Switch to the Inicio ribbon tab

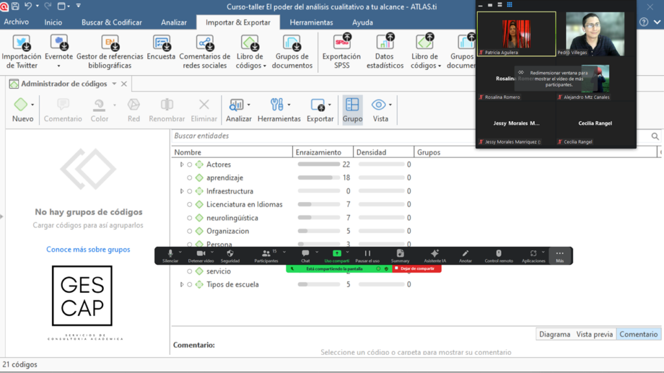[x=53, y=23]
